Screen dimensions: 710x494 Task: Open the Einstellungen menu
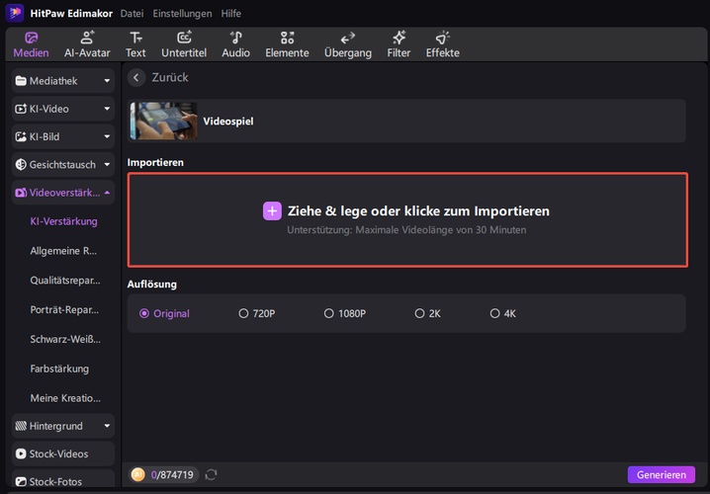pyautogui.click(x=182, y=14)
